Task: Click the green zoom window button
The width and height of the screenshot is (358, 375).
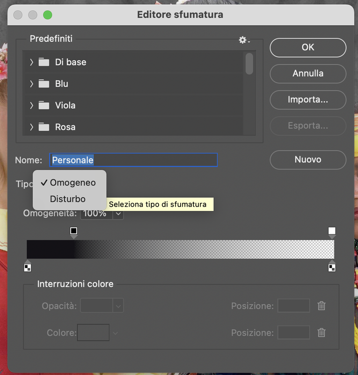Action: (48, 15)
